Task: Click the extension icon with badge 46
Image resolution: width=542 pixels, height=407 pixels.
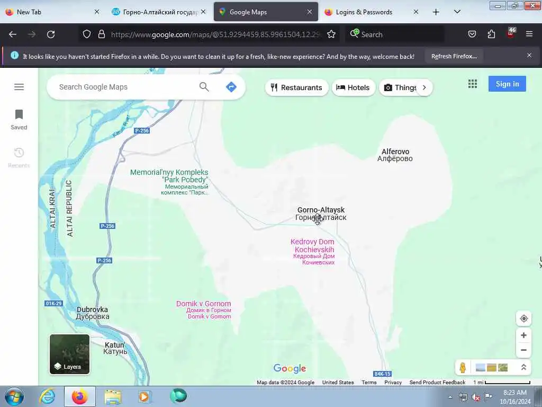Action: [511, 33]
